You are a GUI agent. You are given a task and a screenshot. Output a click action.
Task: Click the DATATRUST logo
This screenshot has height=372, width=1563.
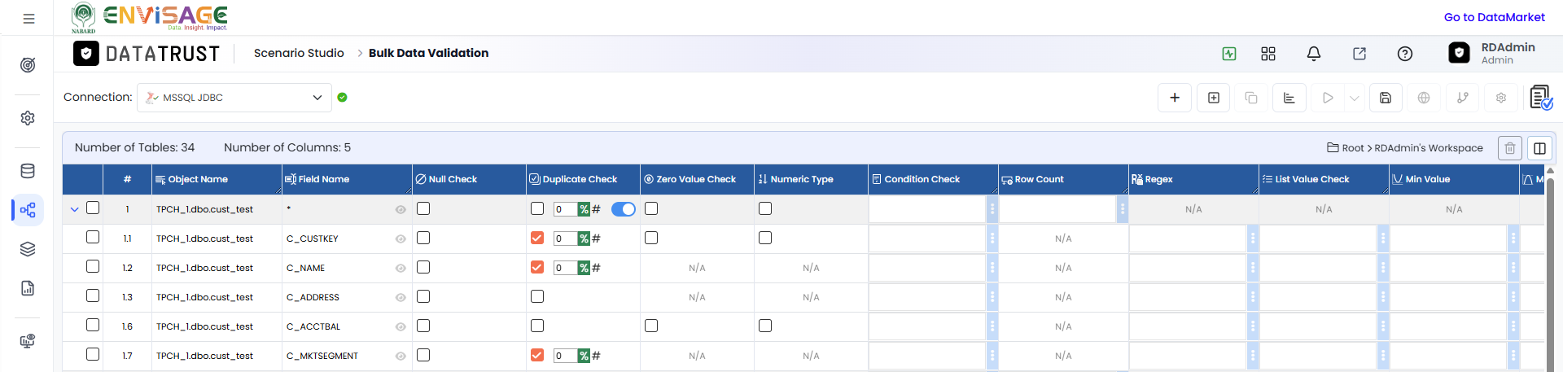[x=147, y=54]
